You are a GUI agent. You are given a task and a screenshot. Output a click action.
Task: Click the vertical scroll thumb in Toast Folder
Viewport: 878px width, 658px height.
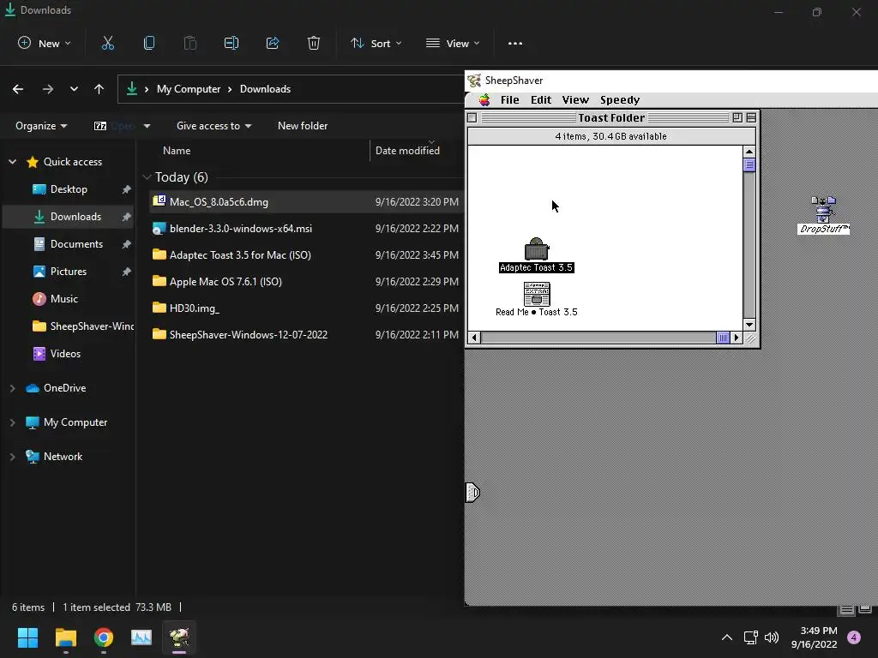(x=749, y=165)
